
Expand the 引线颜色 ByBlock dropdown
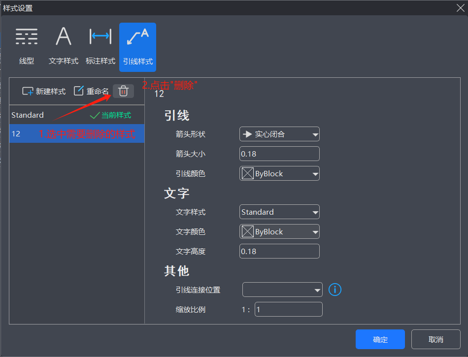click(x=279, y=173)
